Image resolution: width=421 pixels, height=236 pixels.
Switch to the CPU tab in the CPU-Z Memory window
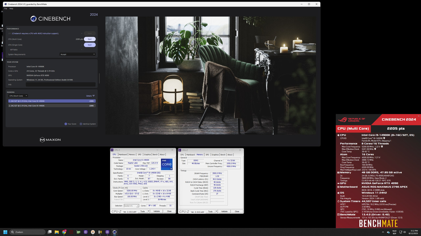(x=182, y=155)
